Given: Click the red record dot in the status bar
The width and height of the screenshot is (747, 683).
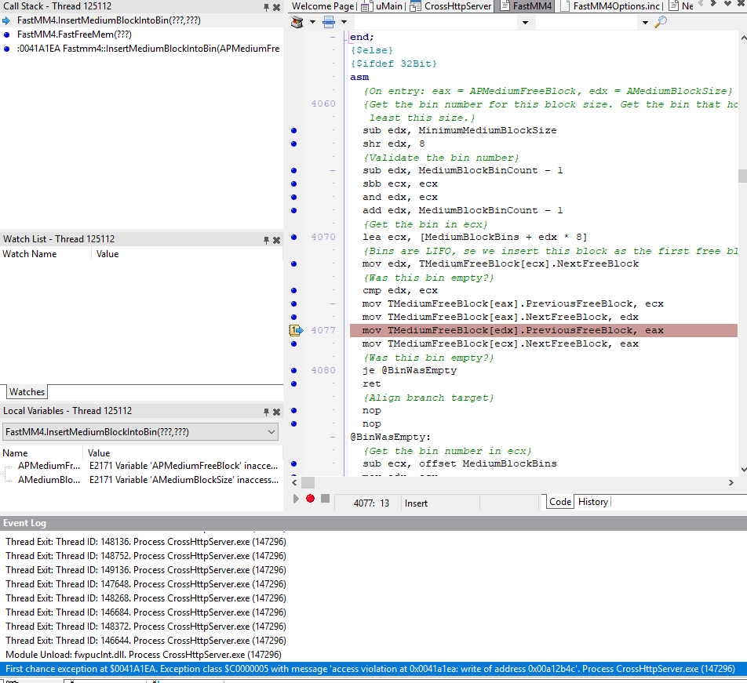Looking at the screenshot, I should (x=310, y=497).
